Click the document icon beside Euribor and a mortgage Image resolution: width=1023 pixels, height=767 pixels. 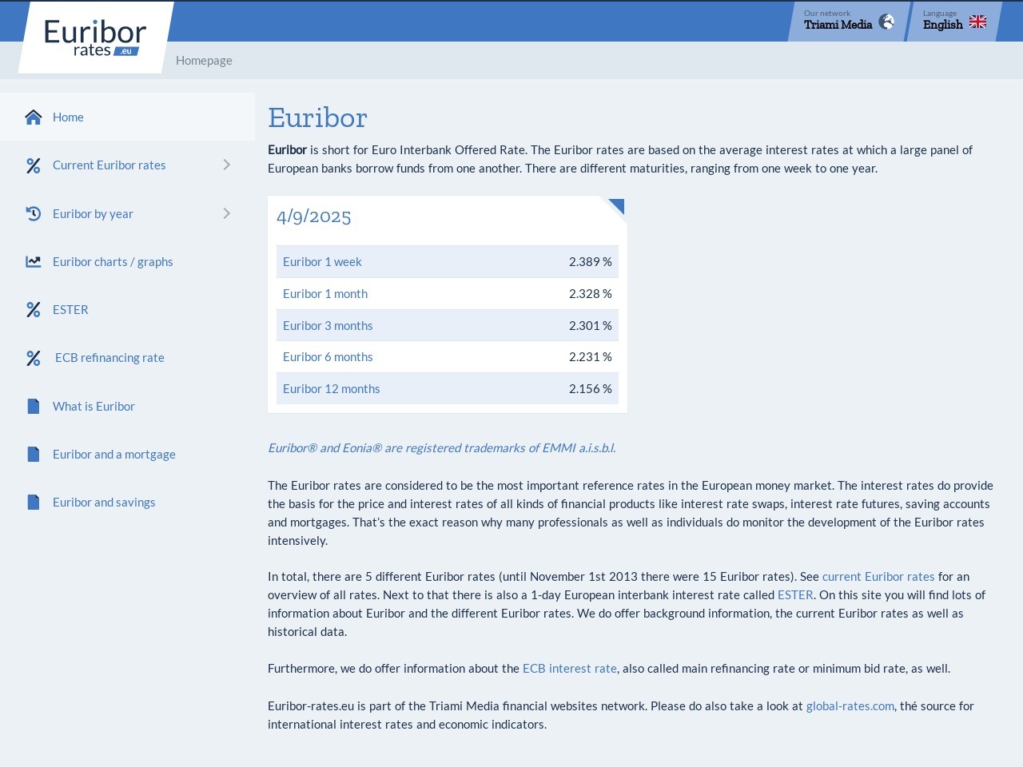(34, 454)
